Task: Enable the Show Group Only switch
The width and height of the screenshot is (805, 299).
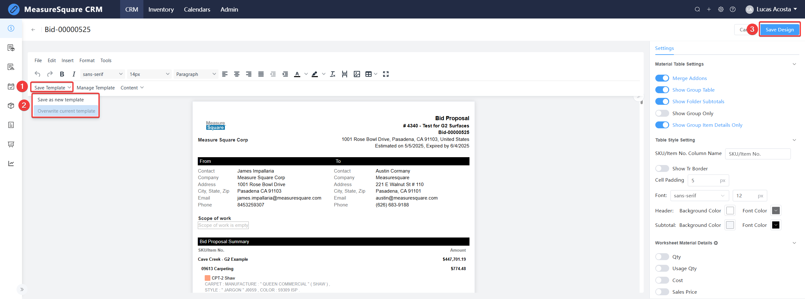Action: point(662,113)
